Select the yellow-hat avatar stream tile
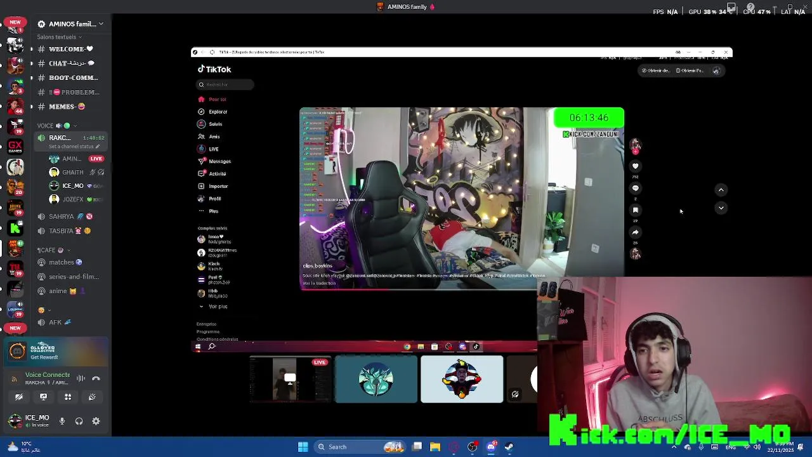Image resolution: width=812 pixels, height=457 pixels. (x=462, y=380)
